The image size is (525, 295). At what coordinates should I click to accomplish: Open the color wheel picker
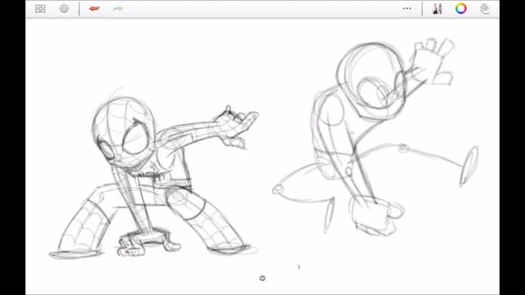(461, 8)
